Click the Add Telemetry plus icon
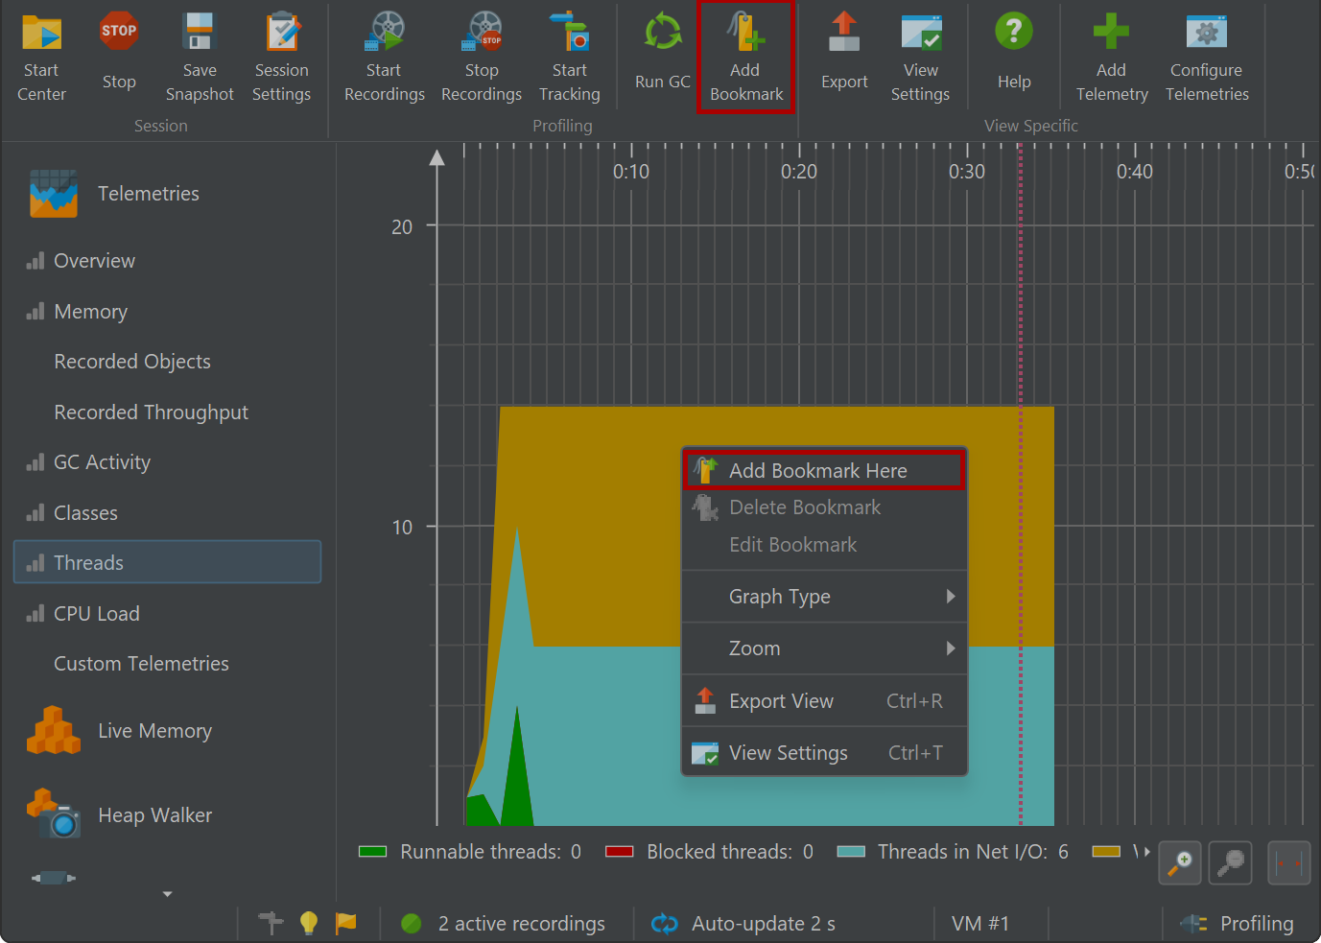The width and height of the screenshot is (1321, 943). [1111, 34]
